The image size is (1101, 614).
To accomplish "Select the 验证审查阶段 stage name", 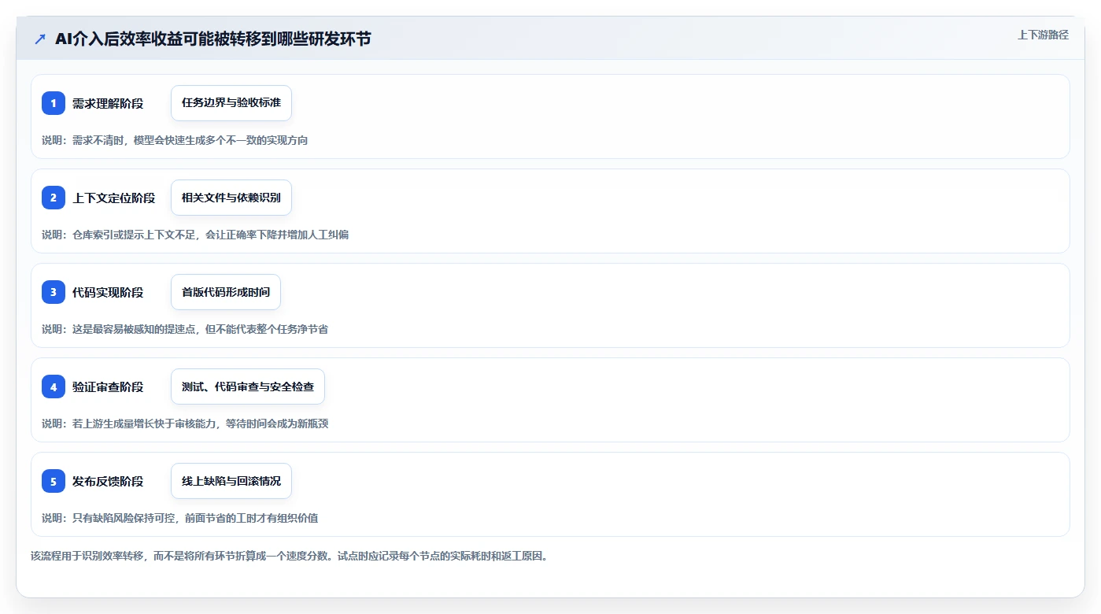I will click(x=108, y=387).
